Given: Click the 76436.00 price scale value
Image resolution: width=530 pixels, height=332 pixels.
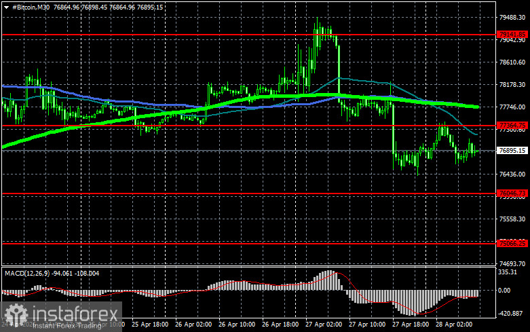Looking at the screenshot, I should 512,174.
